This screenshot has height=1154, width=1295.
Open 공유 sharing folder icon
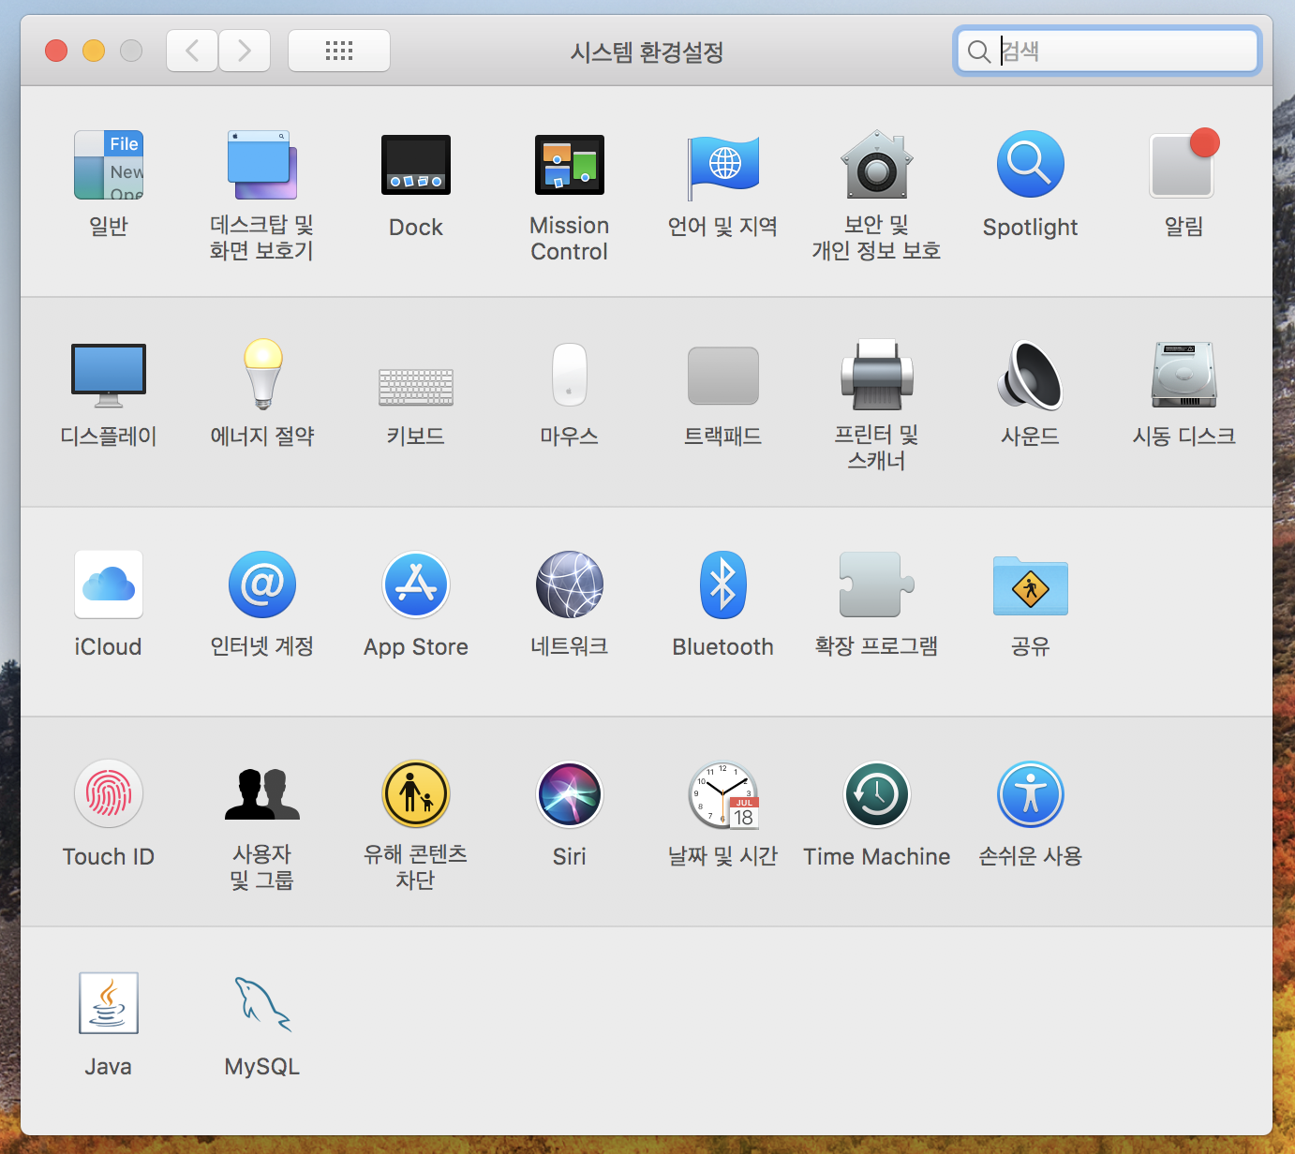point(1031,585)
